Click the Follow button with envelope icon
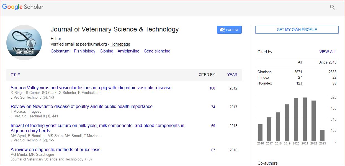The height and width of the screenshot is (166, 345). coord(229,30)
